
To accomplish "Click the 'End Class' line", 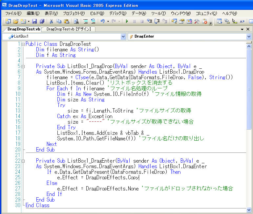I will pos(37,205).
